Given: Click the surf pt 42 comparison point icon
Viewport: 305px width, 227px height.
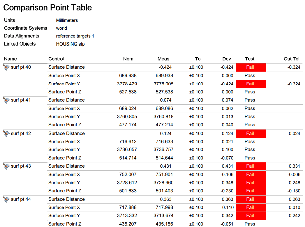Looking at the screenshot, I should click(x=6, y=134).
